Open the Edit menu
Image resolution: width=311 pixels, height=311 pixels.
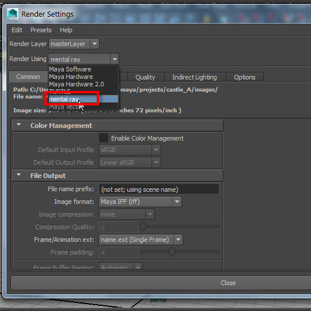click(17, 30)
